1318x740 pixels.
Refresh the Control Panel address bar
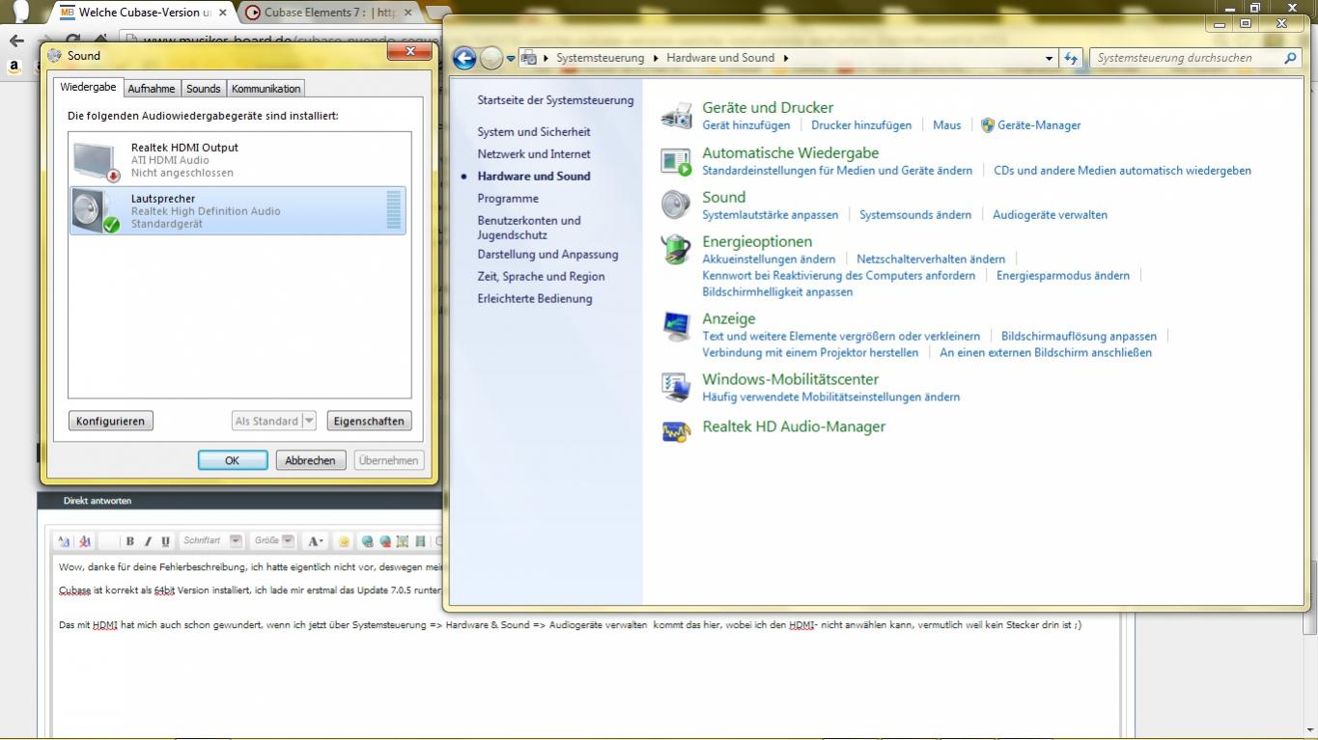tap(1071, 58)
